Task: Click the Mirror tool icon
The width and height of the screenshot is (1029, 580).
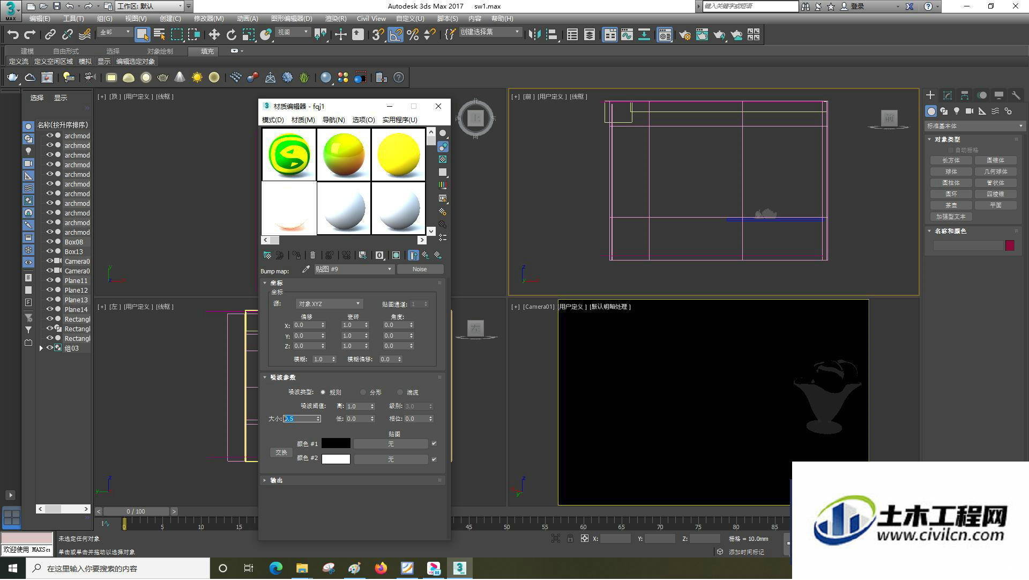Action: [x=534, y=35]
